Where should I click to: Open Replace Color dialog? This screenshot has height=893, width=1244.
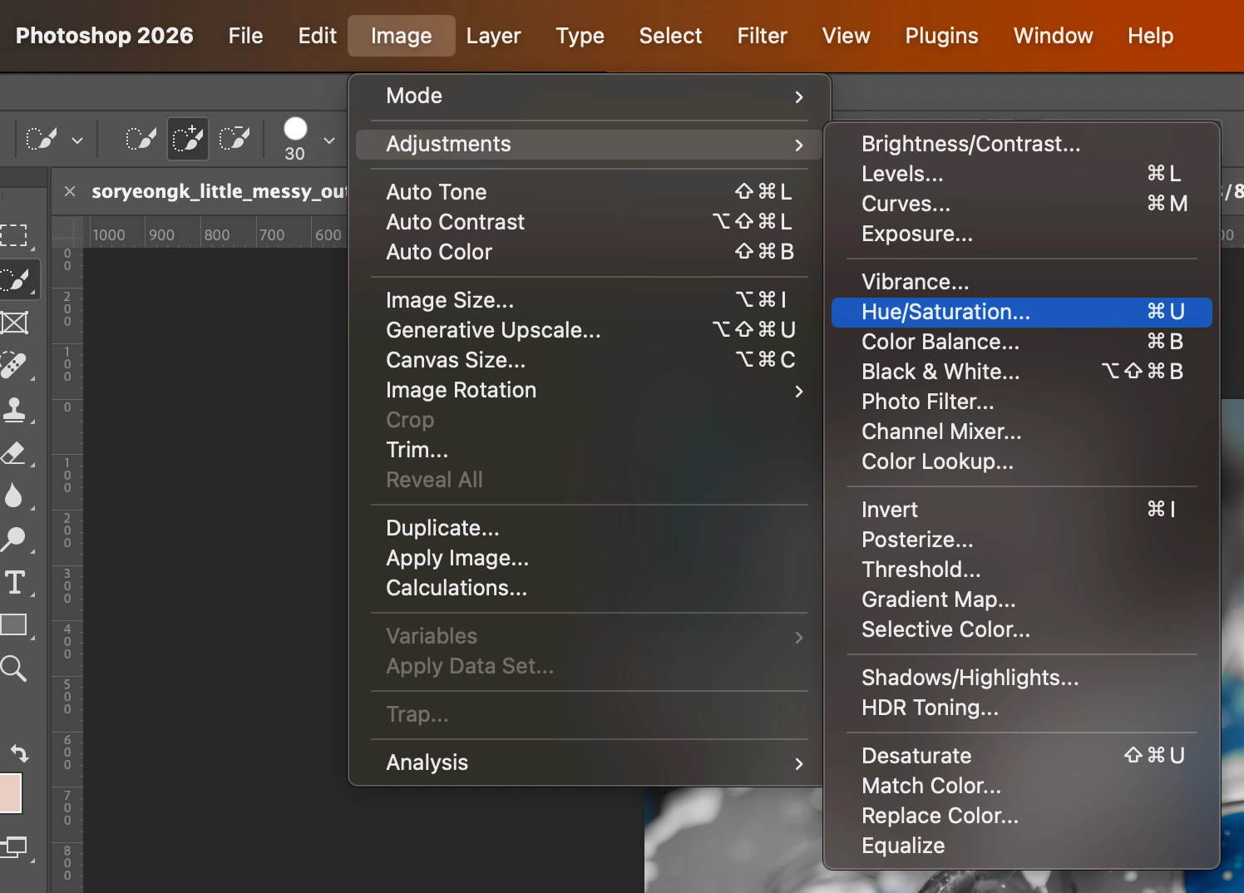1022,817
